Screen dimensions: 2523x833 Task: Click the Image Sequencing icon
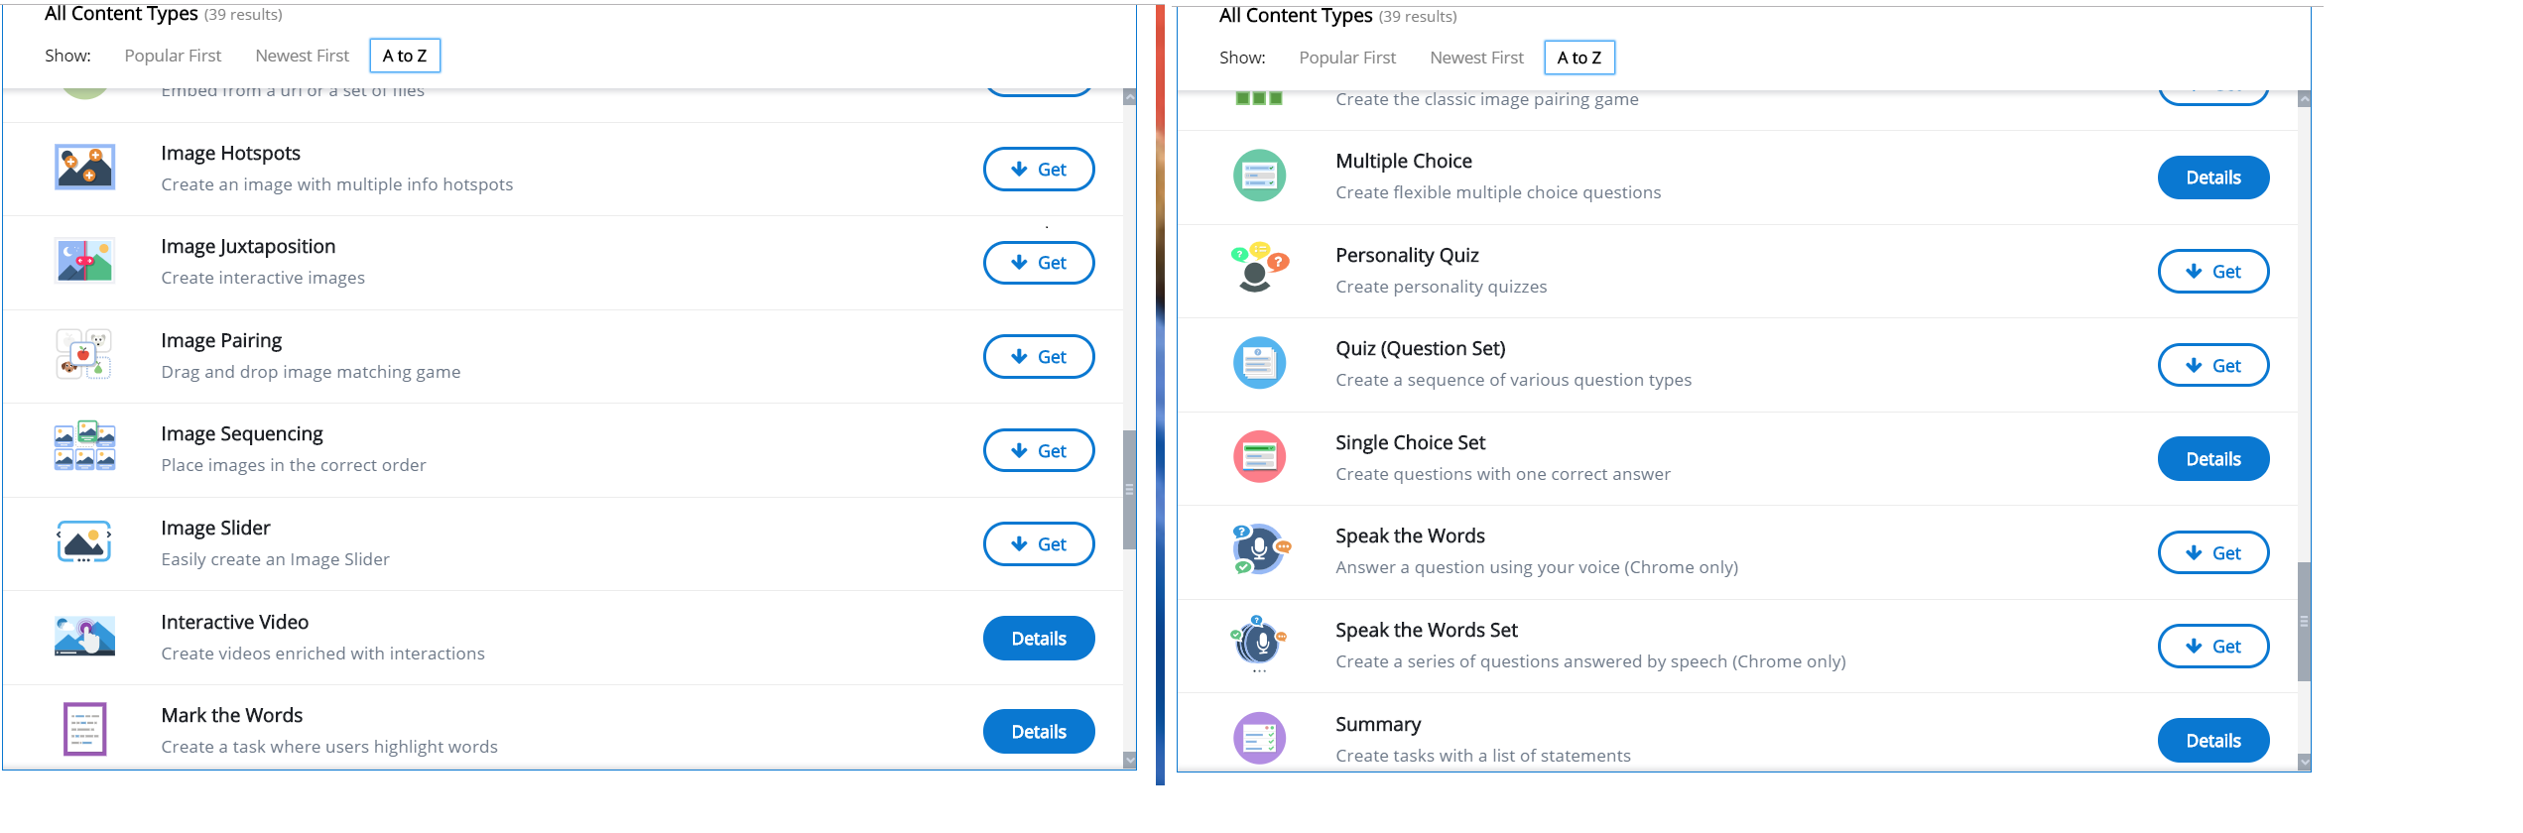[84, 448]
